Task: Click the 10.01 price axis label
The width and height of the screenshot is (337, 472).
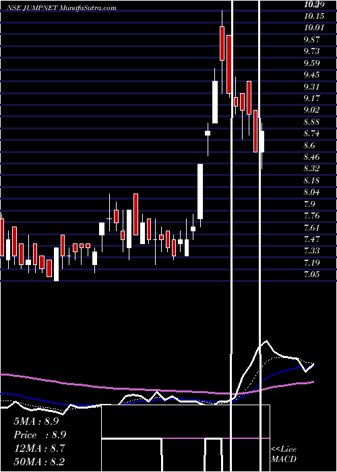Action: point(314,28)
